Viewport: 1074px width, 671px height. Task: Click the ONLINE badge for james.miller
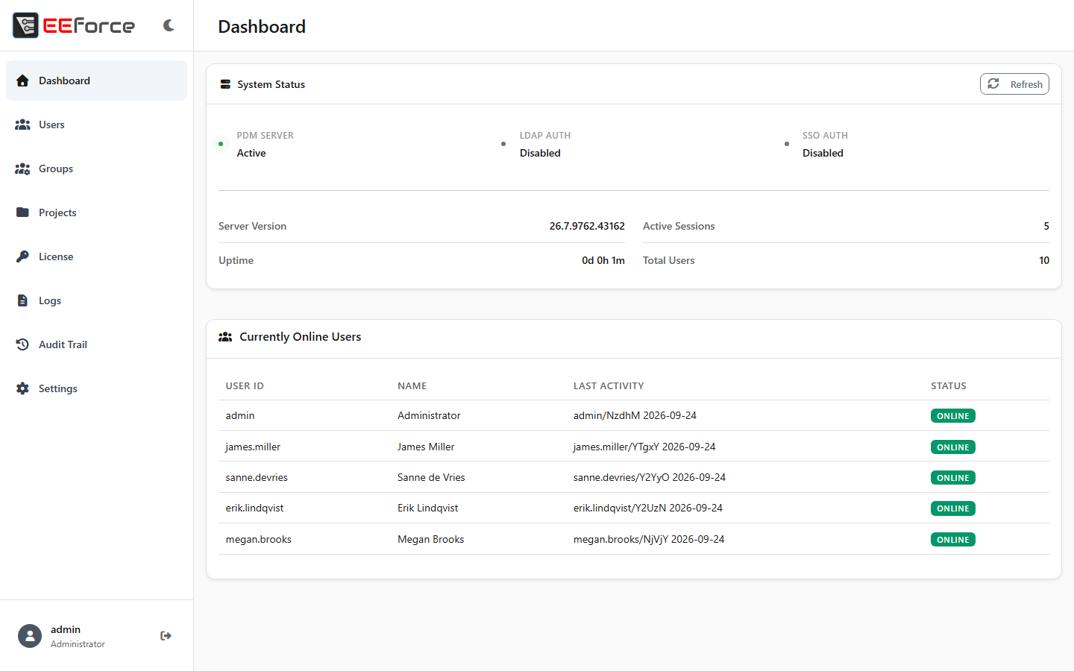tap(953, 447)
